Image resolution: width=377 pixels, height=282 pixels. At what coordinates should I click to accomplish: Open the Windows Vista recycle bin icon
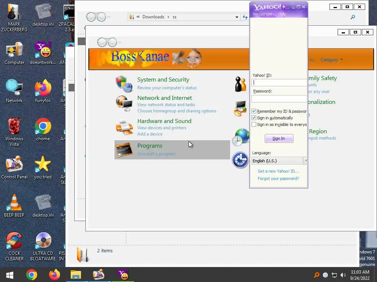click(14, 132)
